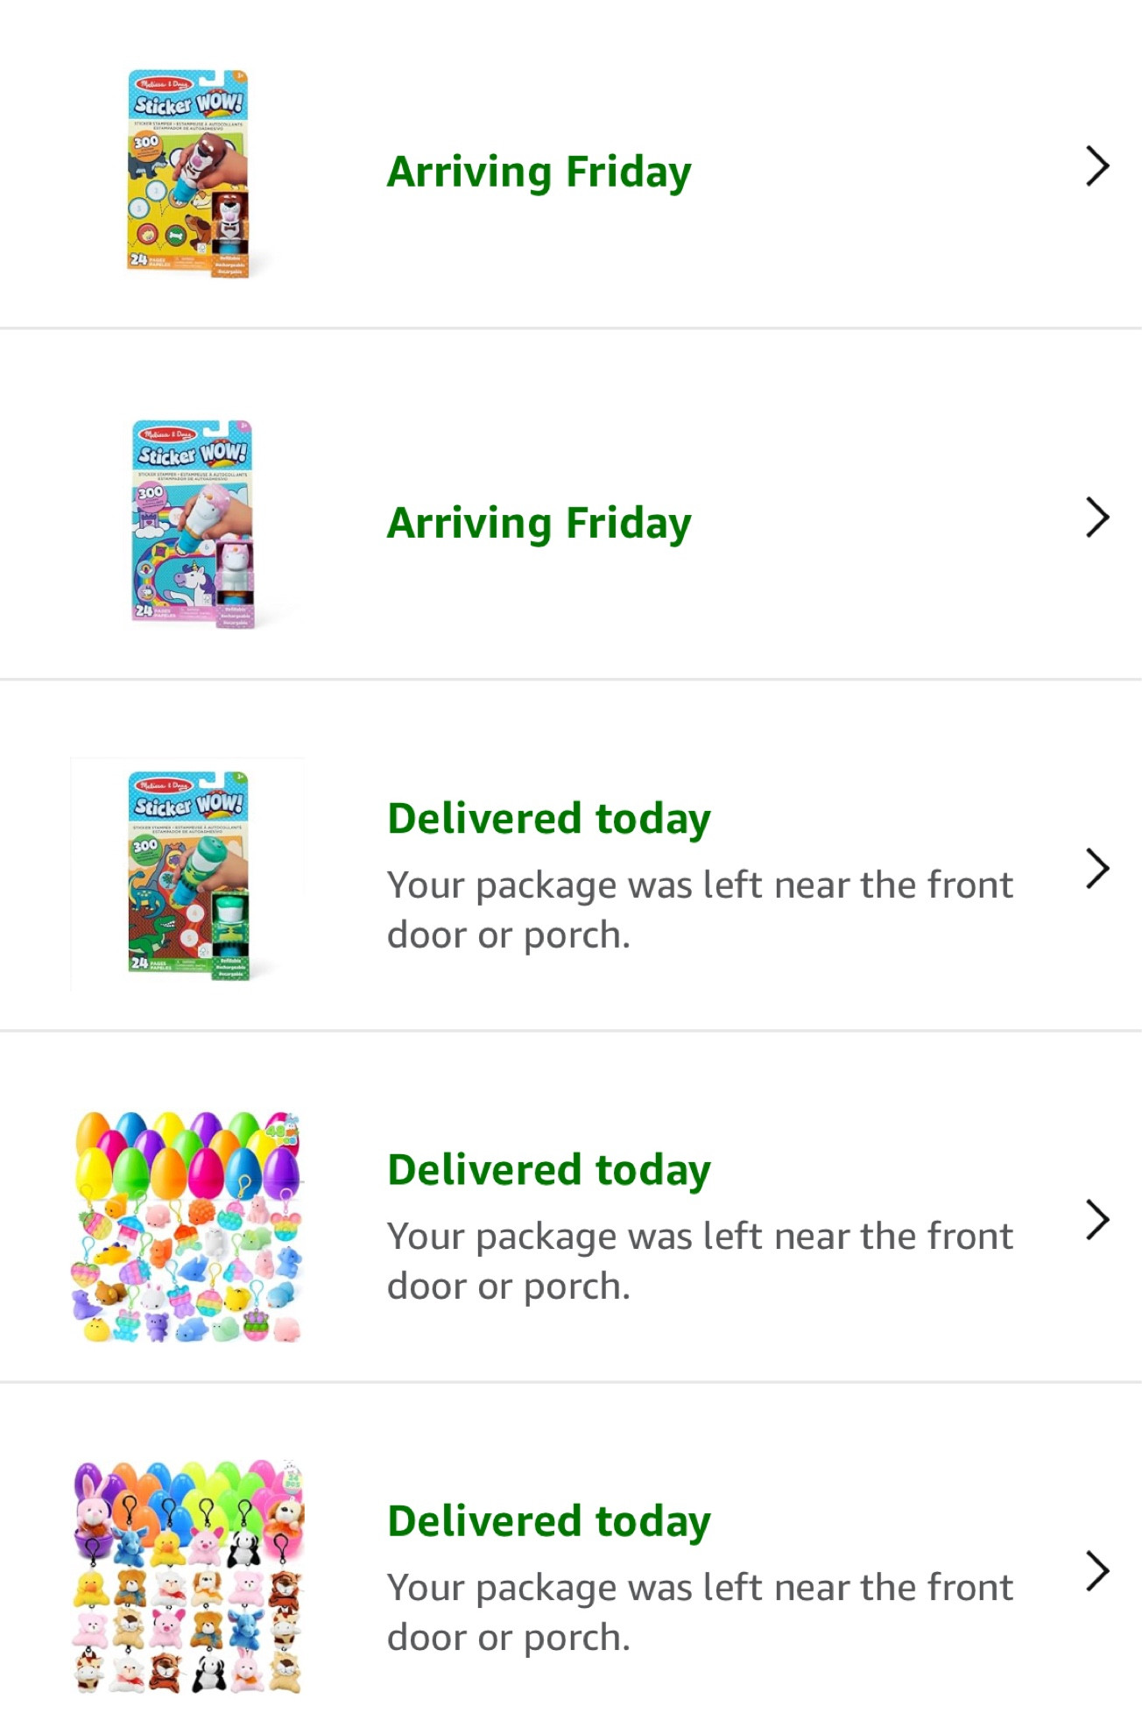View delivery note under dinosaur sticker book status
The width and height of the screenshot is (1142, 1713).
click(x=699, y=910)
